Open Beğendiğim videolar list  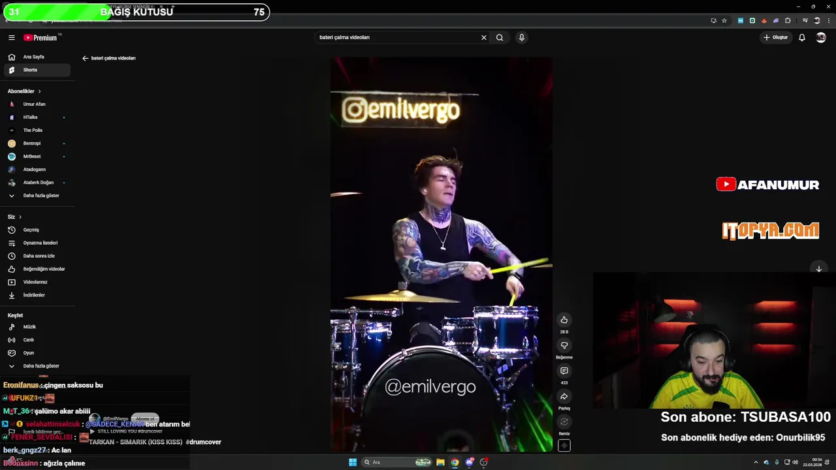[37, 269]
